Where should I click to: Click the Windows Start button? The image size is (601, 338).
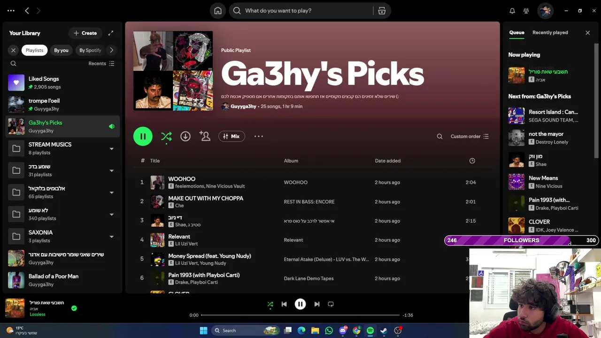203,330
